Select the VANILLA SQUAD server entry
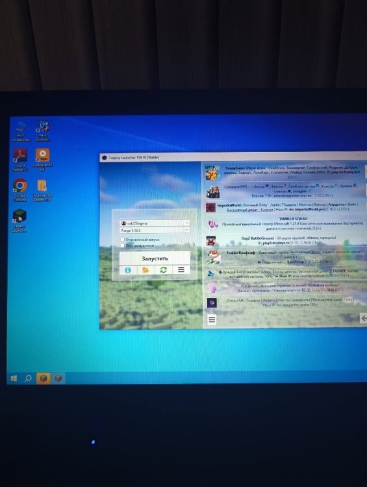Viewport: 367px width, 487px height. (x=285, y=223)
